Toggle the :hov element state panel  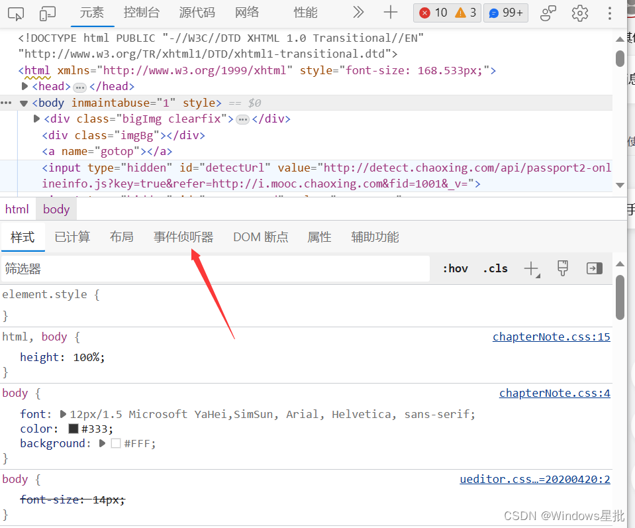(x=455, y=269)
